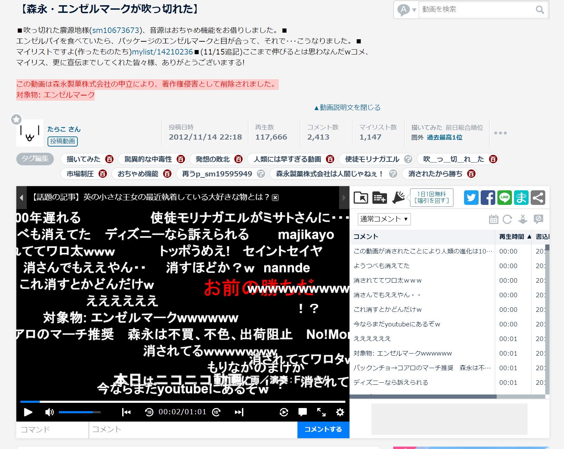Open the three-dots more menu
Viewport: 564px width, 449px height.
(500, 133)
